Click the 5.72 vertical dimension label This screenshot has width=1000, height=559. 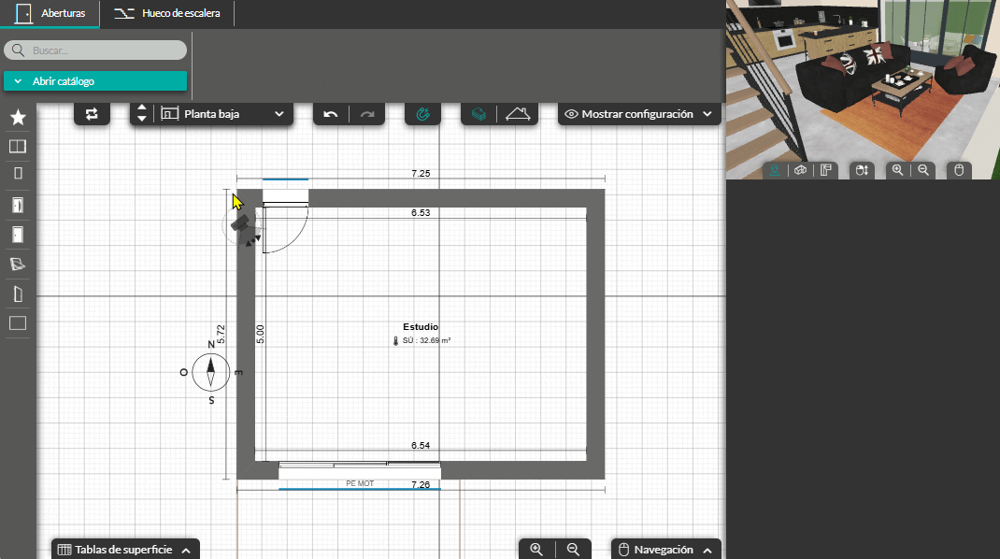tap(221, 334)
